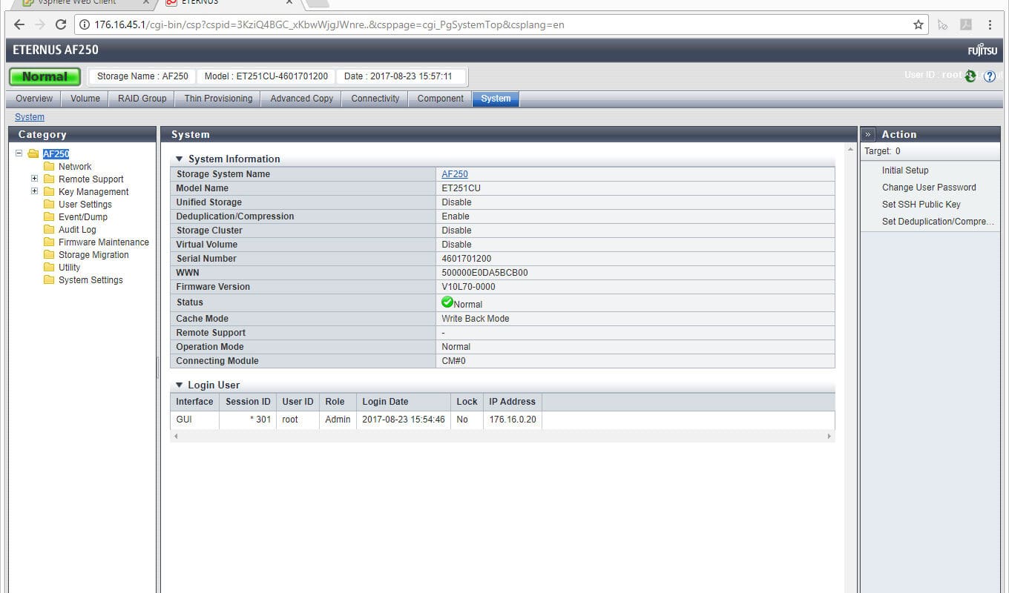Click the Event/Dump folder icon
Viewport: 1009px width, 593px height.
pos(49,217)
